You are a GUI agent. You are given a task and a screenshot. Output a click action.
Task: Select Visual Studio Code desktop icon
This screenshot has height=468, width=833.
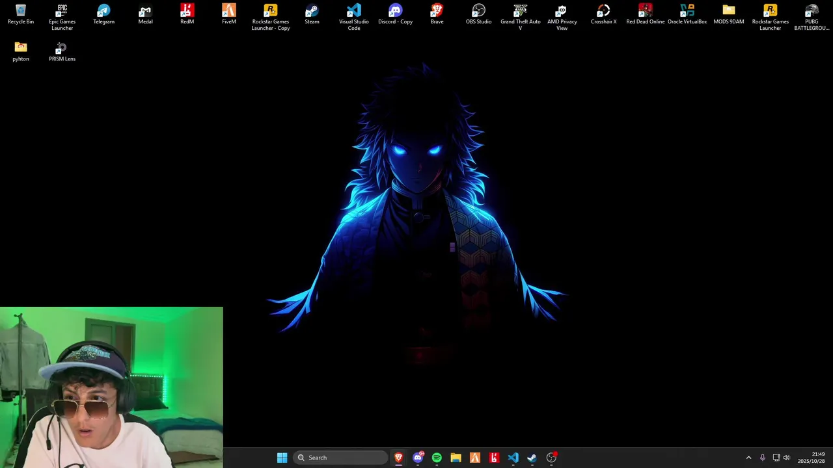[354, 17]
